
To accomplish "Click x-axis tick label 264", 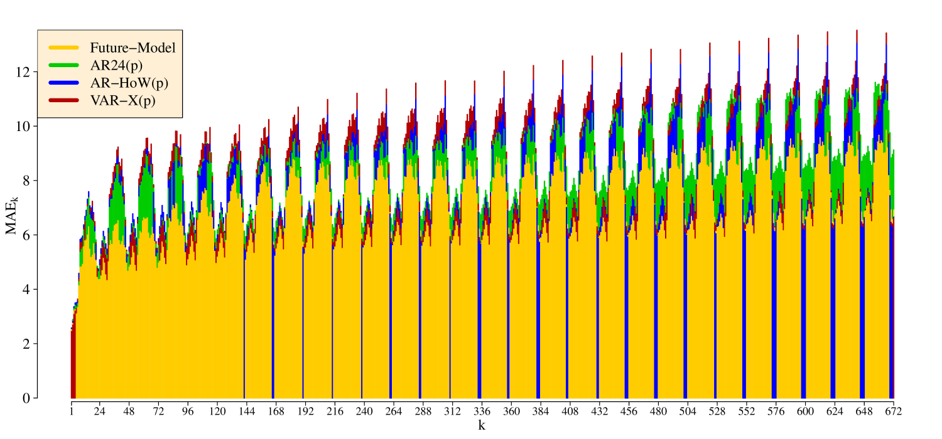I will point(393,411).
